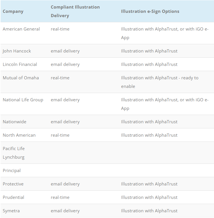Select the National Life Group cell
Image resolution: width=214 pixels, height=218 pixels.
(x=23, y=100)
